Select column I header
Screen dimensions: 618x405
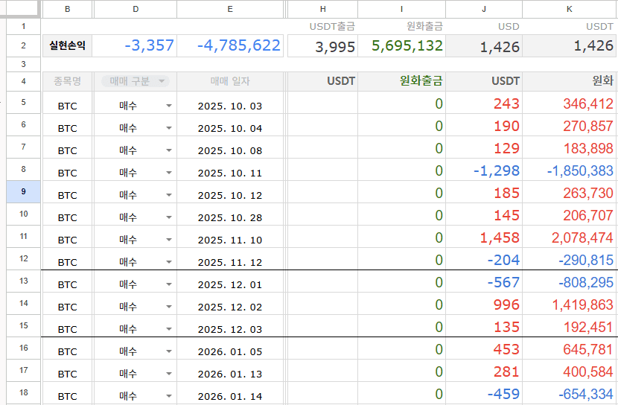pyautogui.click(x=401, y=9)
